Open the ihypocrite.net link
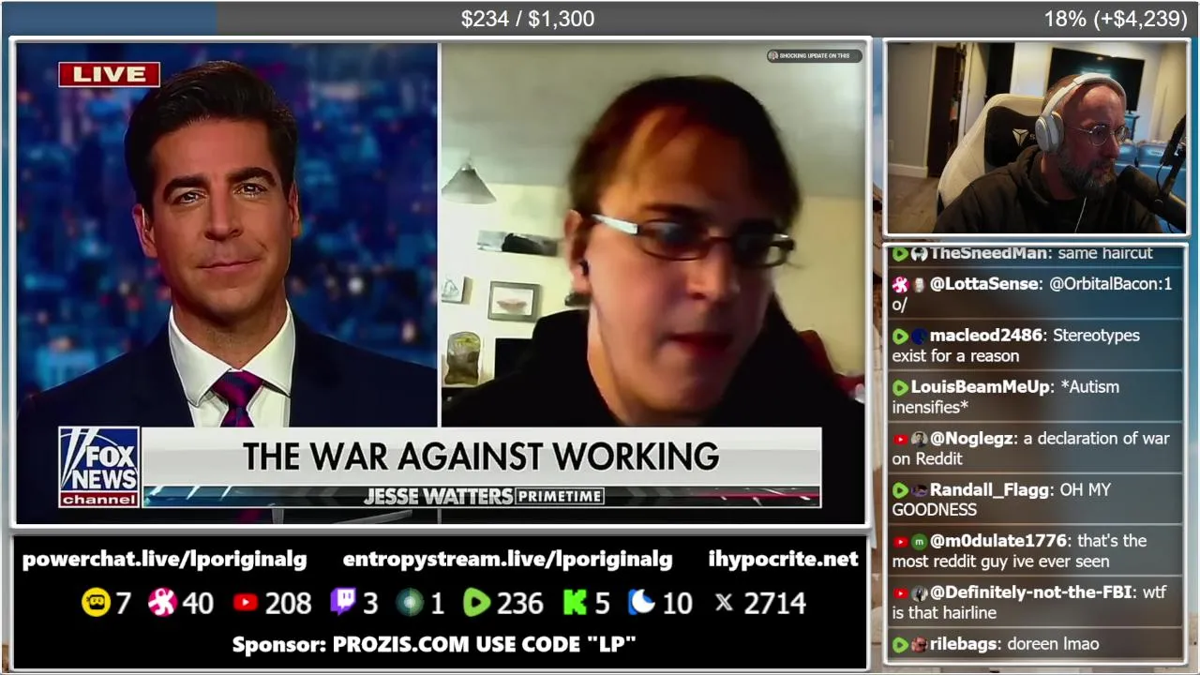Screen dimensions: 1200x675 tap(783, 560)
